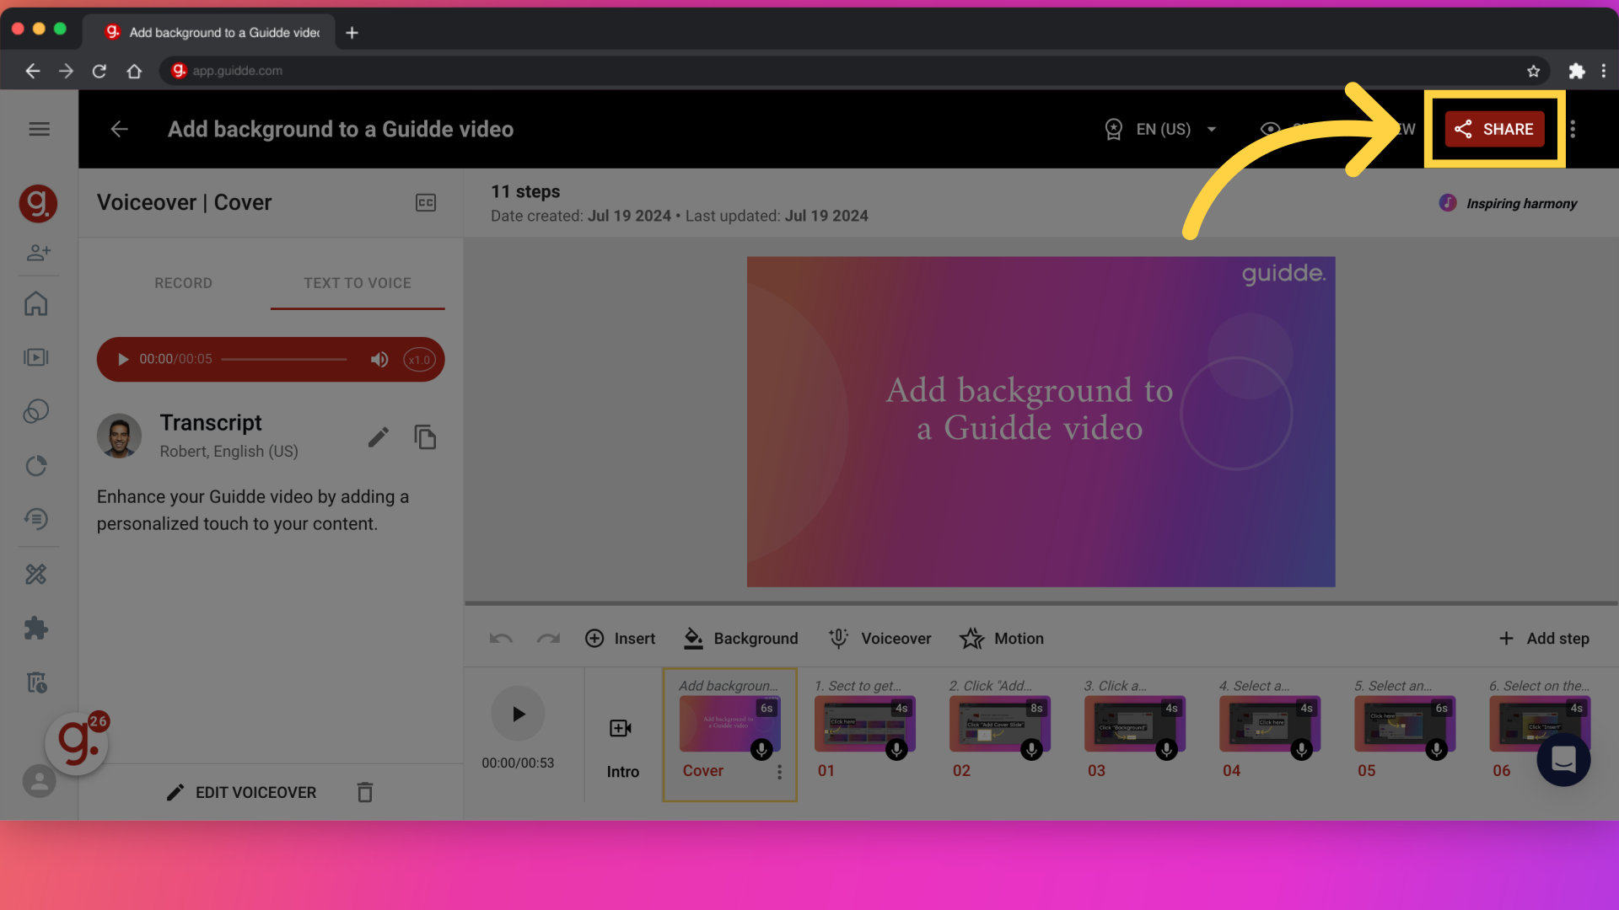Select step 01 thumbnail
Image resolution: width=1619 pixels, height=910 pixels.
pos(864,724)
